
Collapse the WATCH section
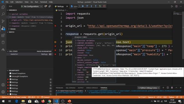tap(8, 32)
